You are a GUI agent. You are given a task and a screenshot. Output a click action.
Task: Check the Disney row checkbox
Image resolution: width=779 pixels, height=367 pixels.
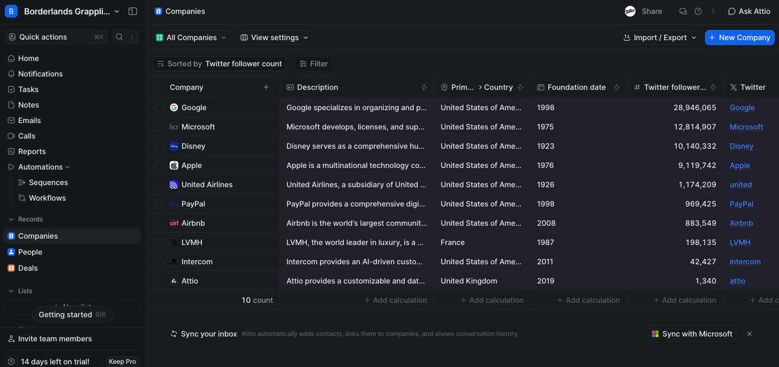click(x=159, y=146)
